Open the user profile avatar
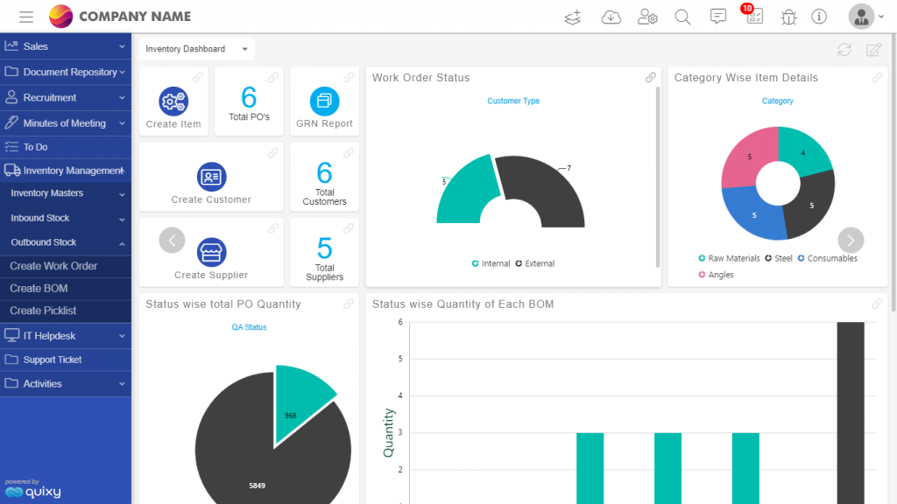This screenshot has height=504, width=897. tap(861, 17)
